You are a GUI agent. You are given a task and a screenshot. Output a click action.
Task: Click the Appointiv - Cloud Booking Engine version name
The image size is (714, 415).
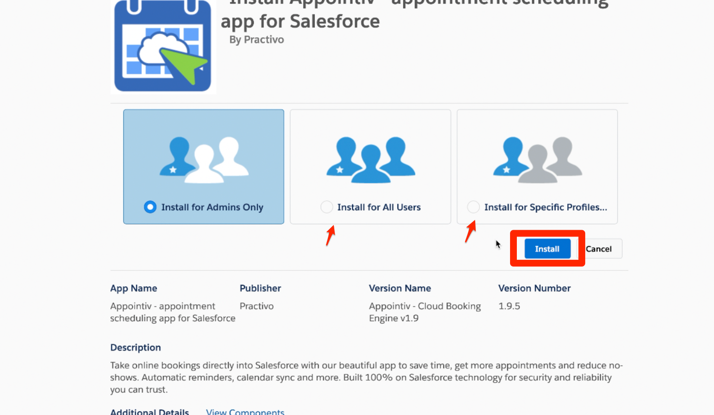(425, 312)
